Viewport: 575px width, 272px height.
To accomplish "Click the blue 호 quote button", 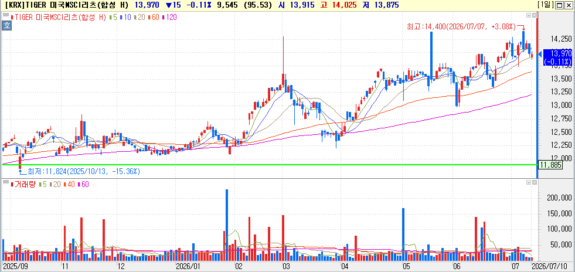I will point(6,25).
